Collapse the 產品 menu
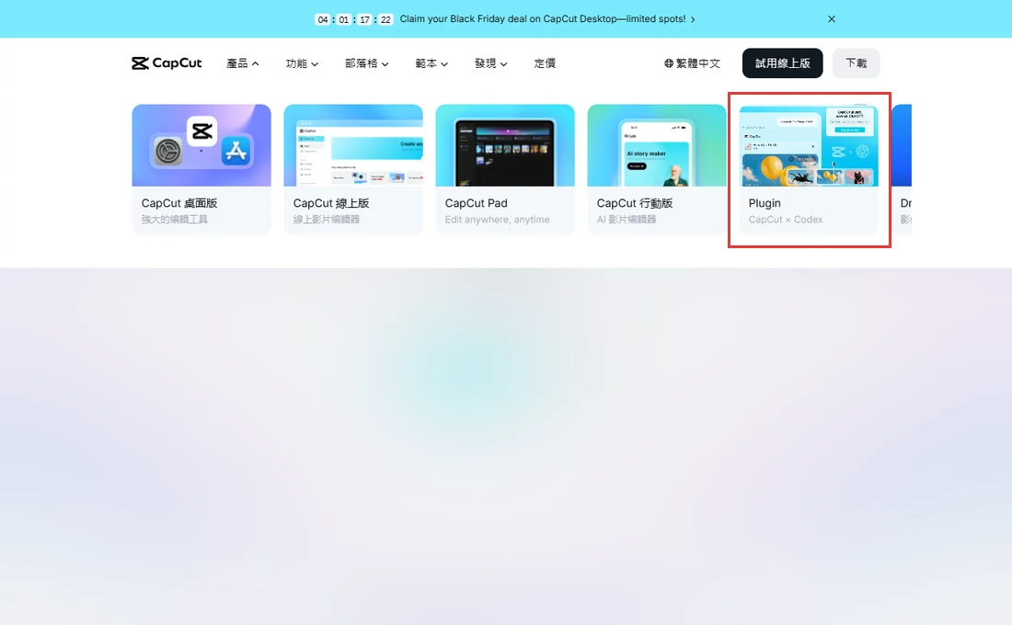The height and width of the screenshot is (625, 1012). [x=242, y=63]
